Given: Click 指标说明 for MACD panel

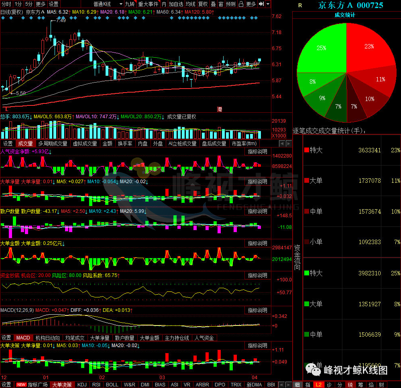Looking at the screenshot, I should (x=258, y=310).
